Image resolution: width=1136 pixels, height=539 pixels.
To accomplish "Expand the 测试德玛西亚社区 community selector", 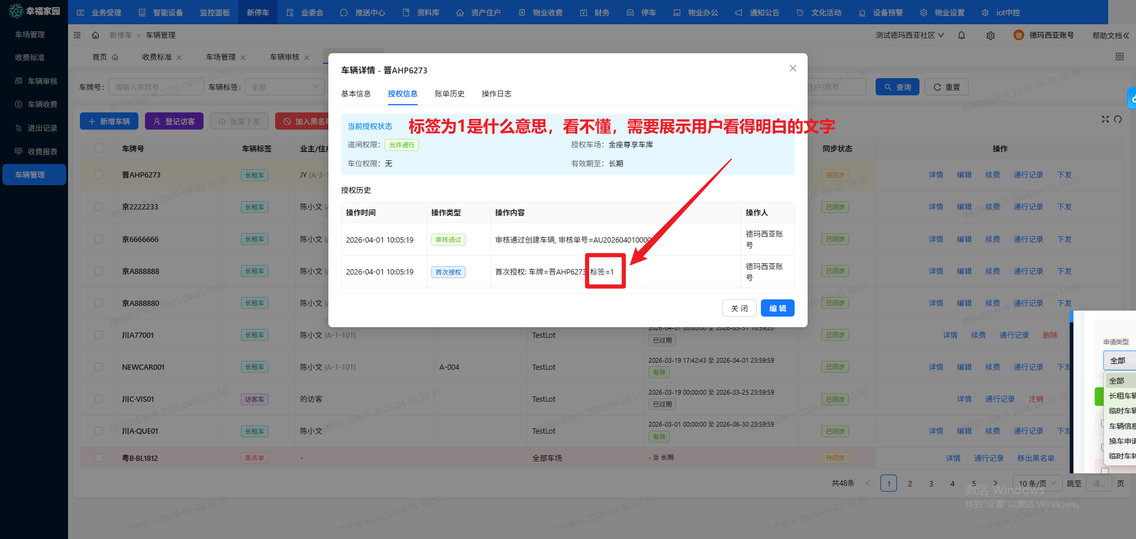I will click(909, 35).
